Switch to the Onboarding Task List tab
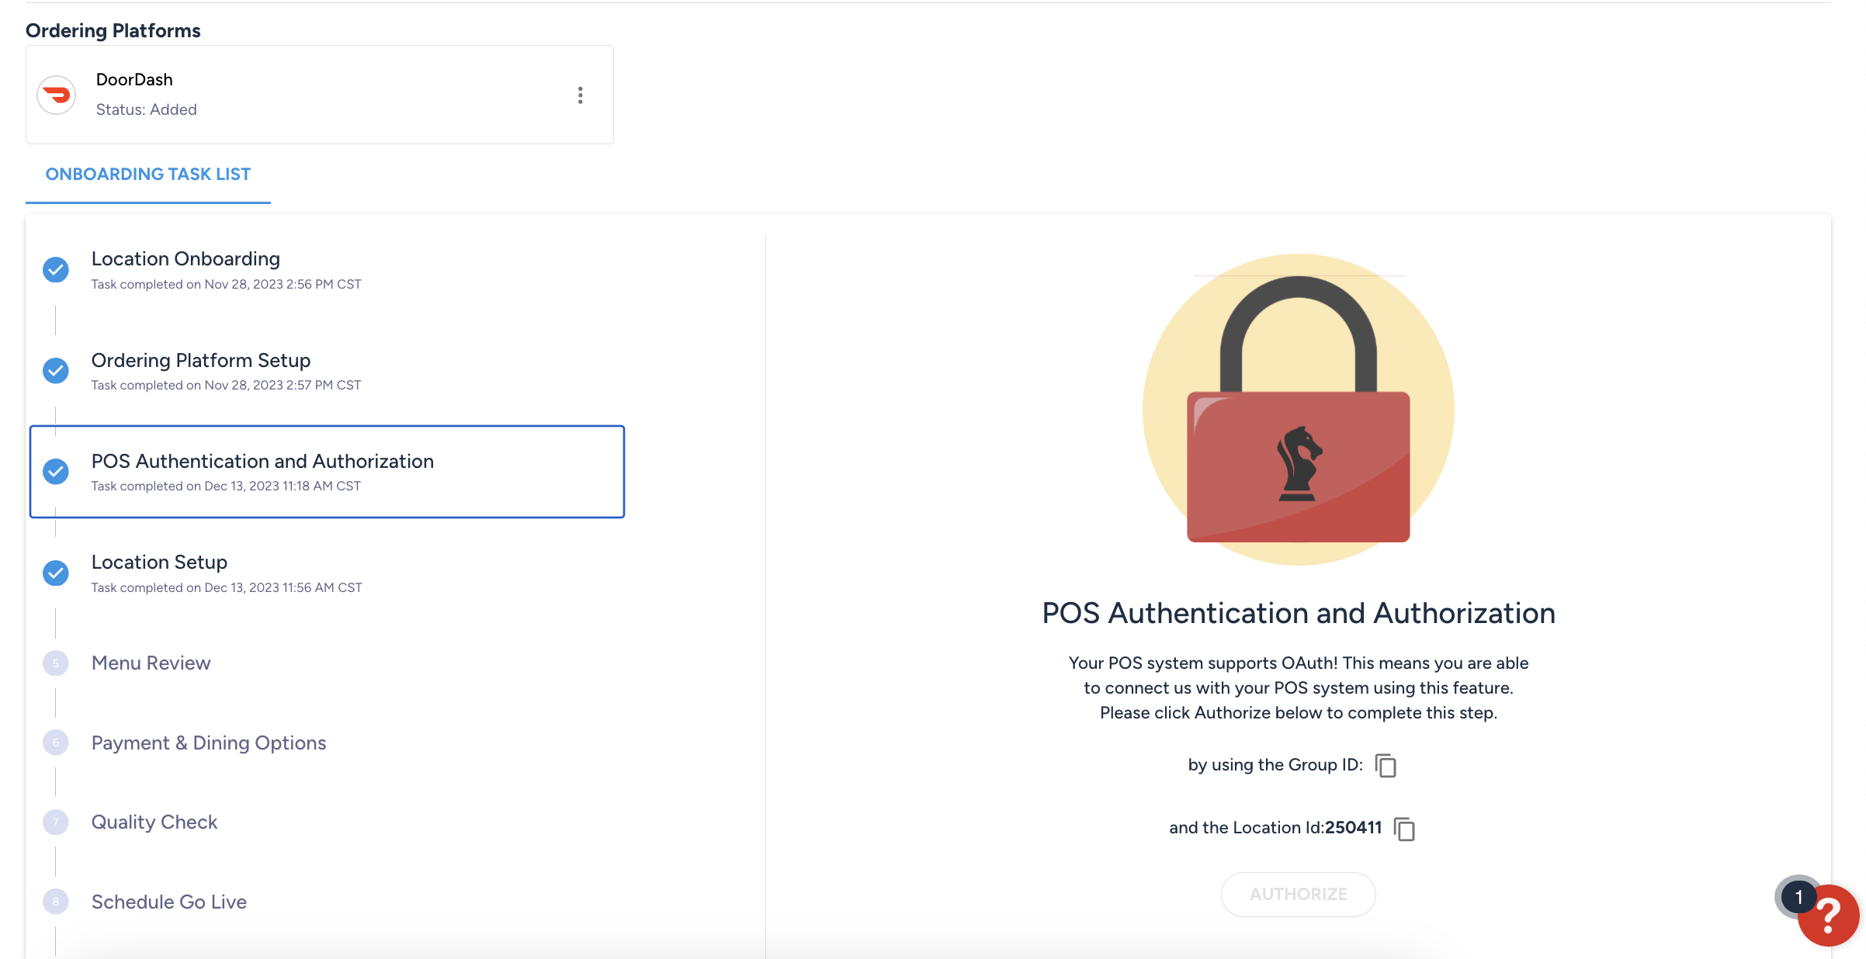Screen dimensions: 1866x959 (x=148, y=174)
